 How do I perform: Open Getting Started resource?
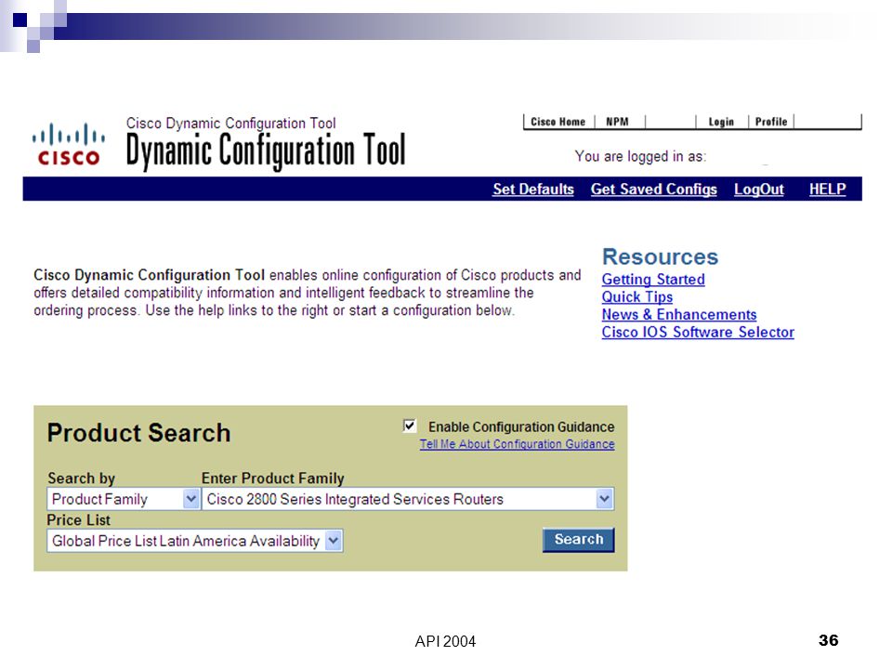pyautogui.click(x=653, y=280)
